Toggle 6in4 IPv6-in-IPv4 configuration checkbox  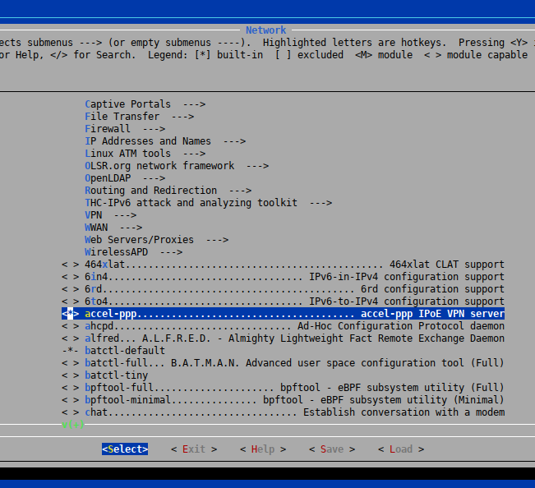[x=70, y=277]
